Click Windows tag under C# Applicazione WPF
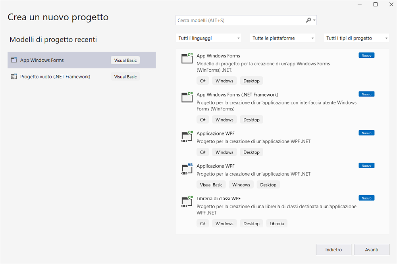Viewport: 397px width, 264px height. pyautogui.click(x=224, y=152)
